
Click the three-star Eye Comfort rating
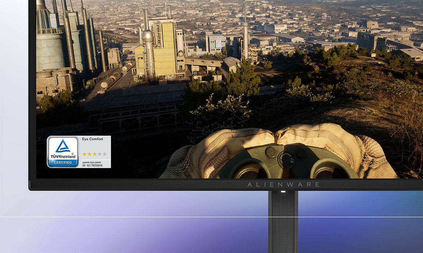[94, 154]
